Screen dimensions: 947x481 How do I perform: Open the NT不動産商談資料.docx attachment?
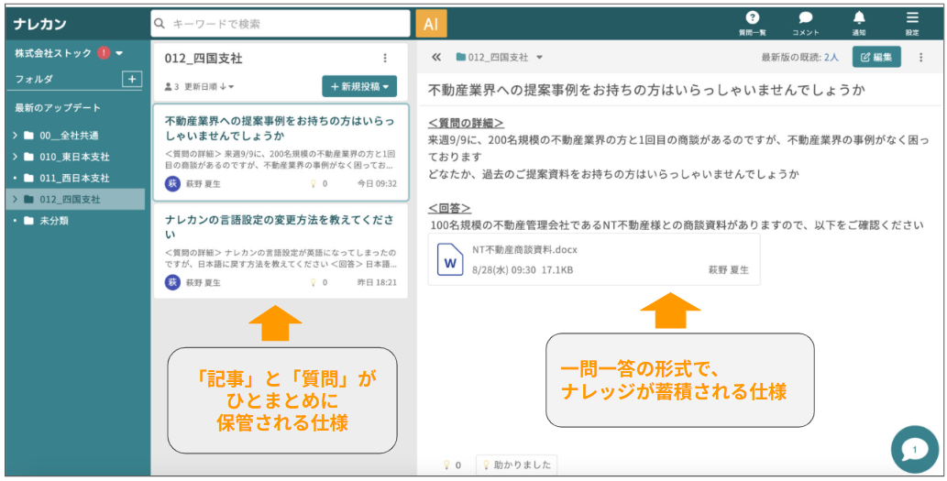click(594, 259)
